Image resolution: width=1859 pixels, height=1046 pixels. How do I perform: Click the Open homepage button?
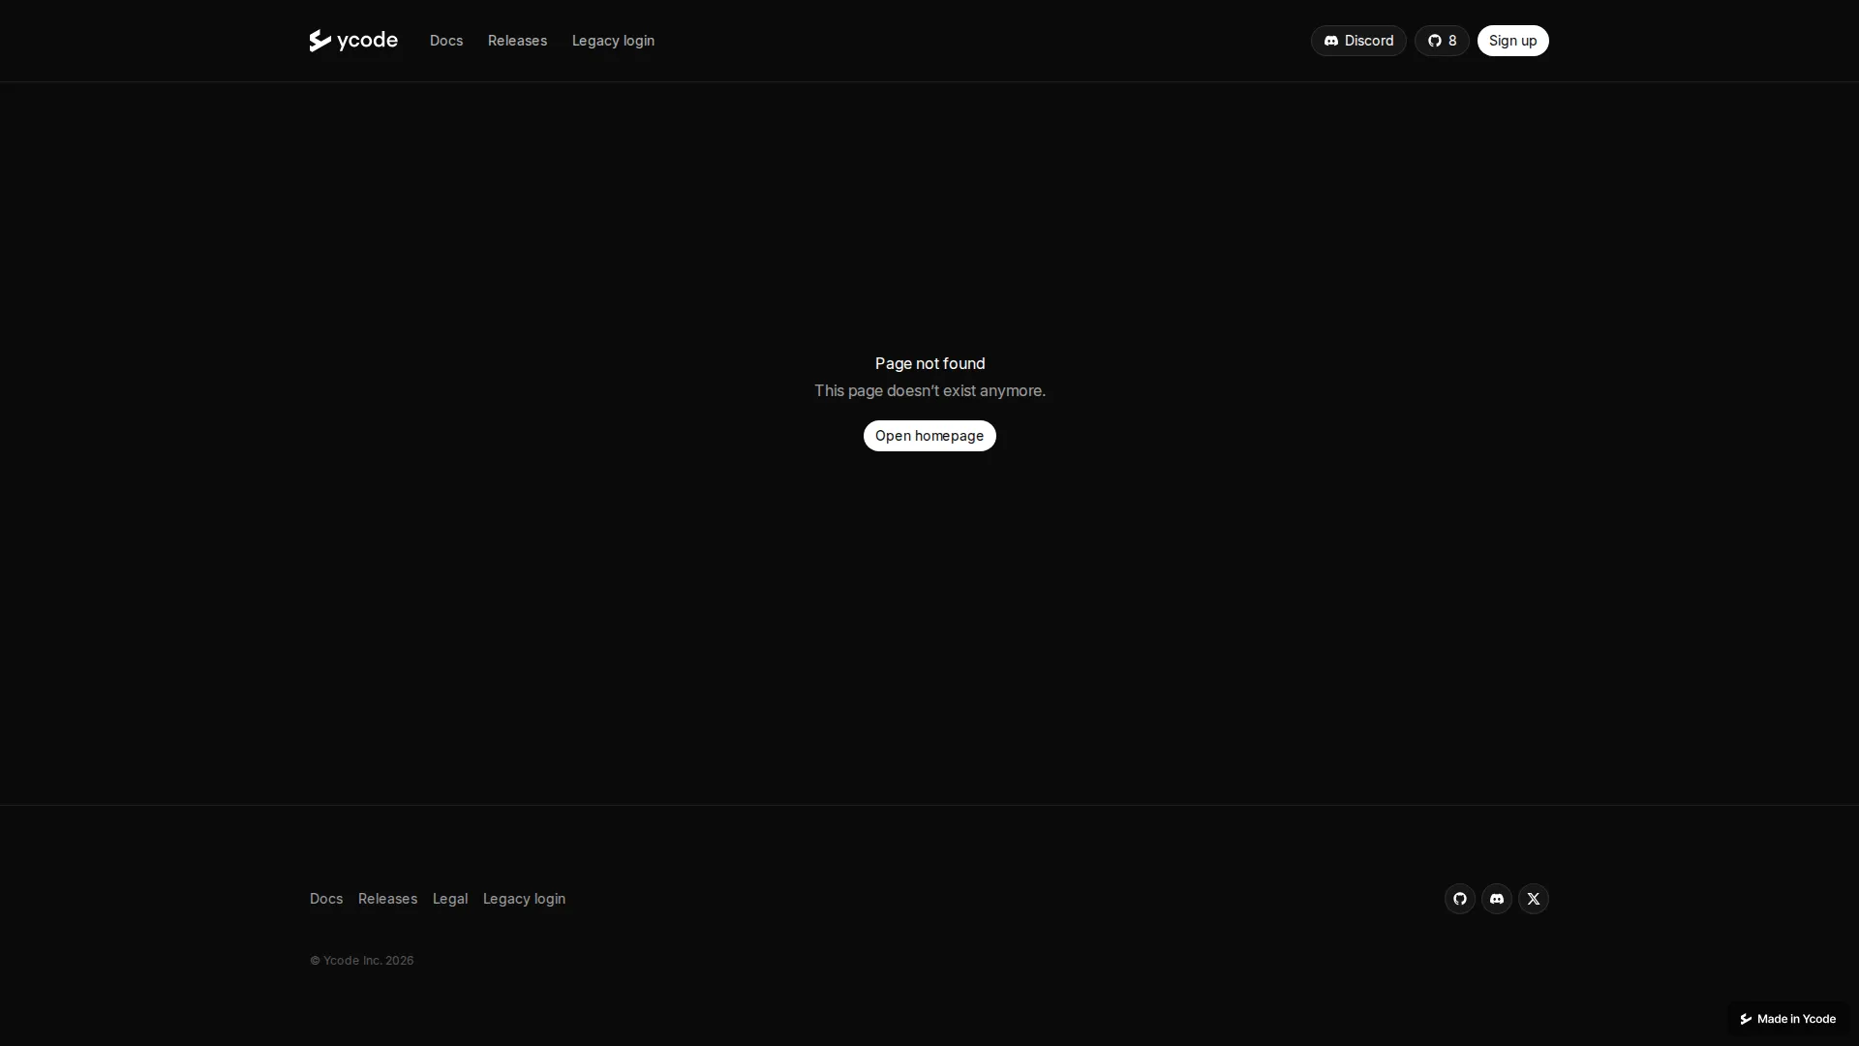(929, 436)
